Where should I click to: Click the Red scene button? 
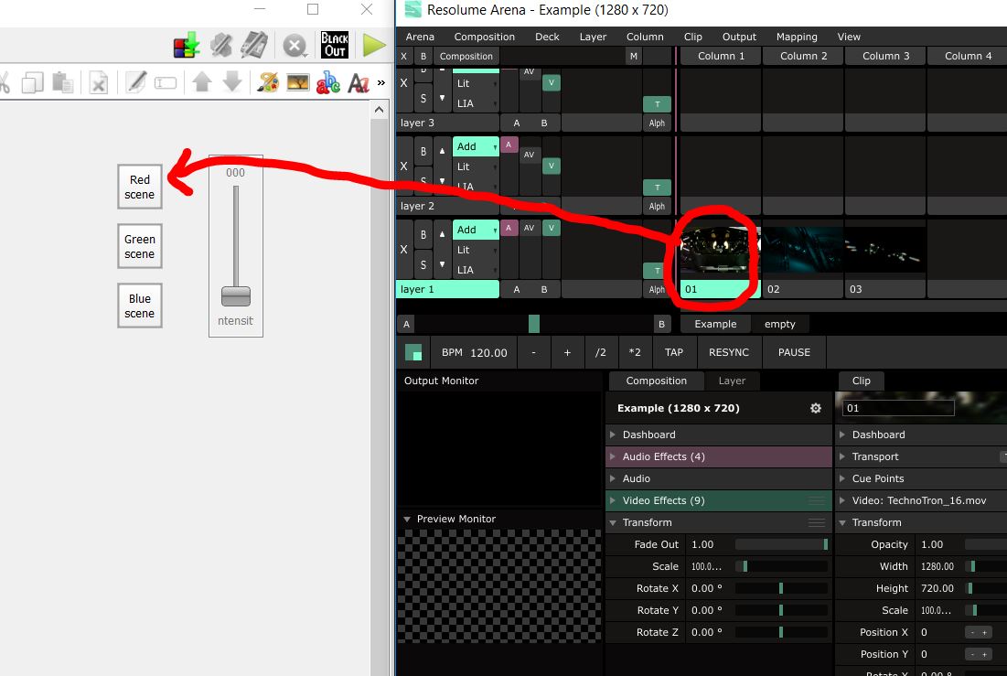[140, 187]
